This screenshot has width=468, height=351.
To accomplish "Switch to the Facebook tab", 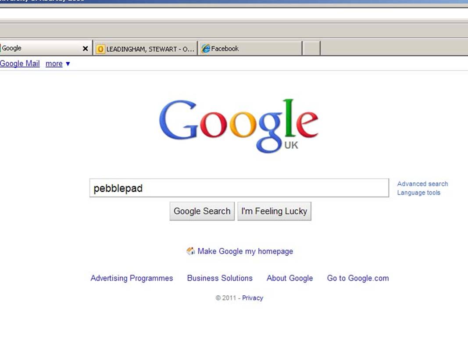I will click(250, 49).
